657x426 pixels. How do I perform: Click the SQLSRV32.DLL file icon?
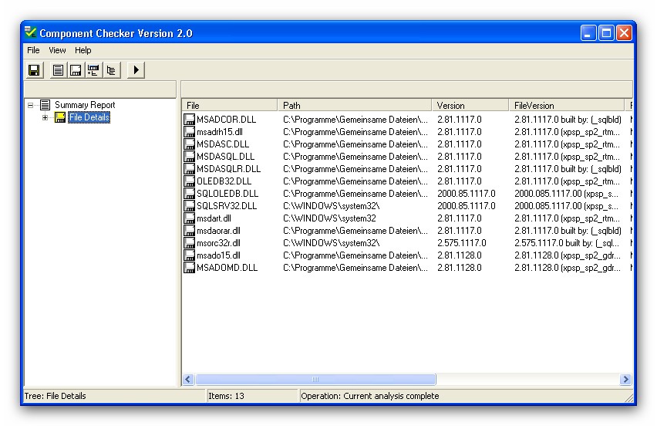click(x=190, y=206)
